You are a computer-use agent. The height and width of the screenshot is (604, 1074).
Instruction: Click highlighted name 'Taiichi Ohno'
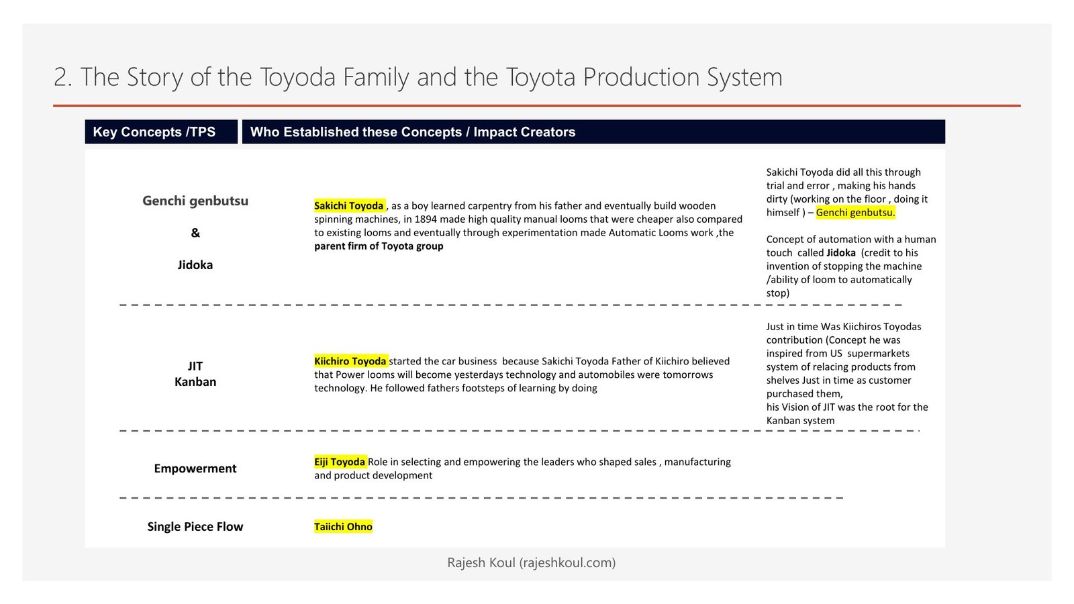tap(343, 527)
